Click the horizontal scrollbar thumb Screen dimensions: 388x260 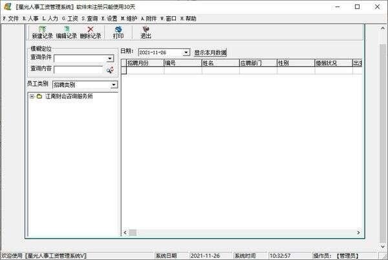133,233
